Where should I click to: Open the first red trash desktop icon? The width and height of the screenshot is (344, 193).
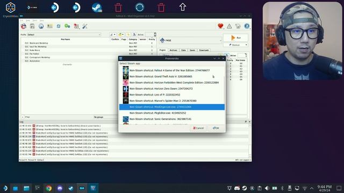(x=118, y=8)
